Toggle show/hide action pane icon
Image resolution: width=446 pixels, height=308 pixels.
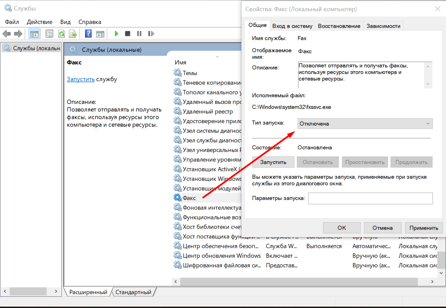point(100,34)
